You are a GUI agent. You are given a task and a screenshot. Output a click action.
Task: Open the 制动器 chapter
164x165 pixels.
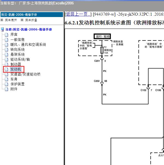tap(16, 64)
